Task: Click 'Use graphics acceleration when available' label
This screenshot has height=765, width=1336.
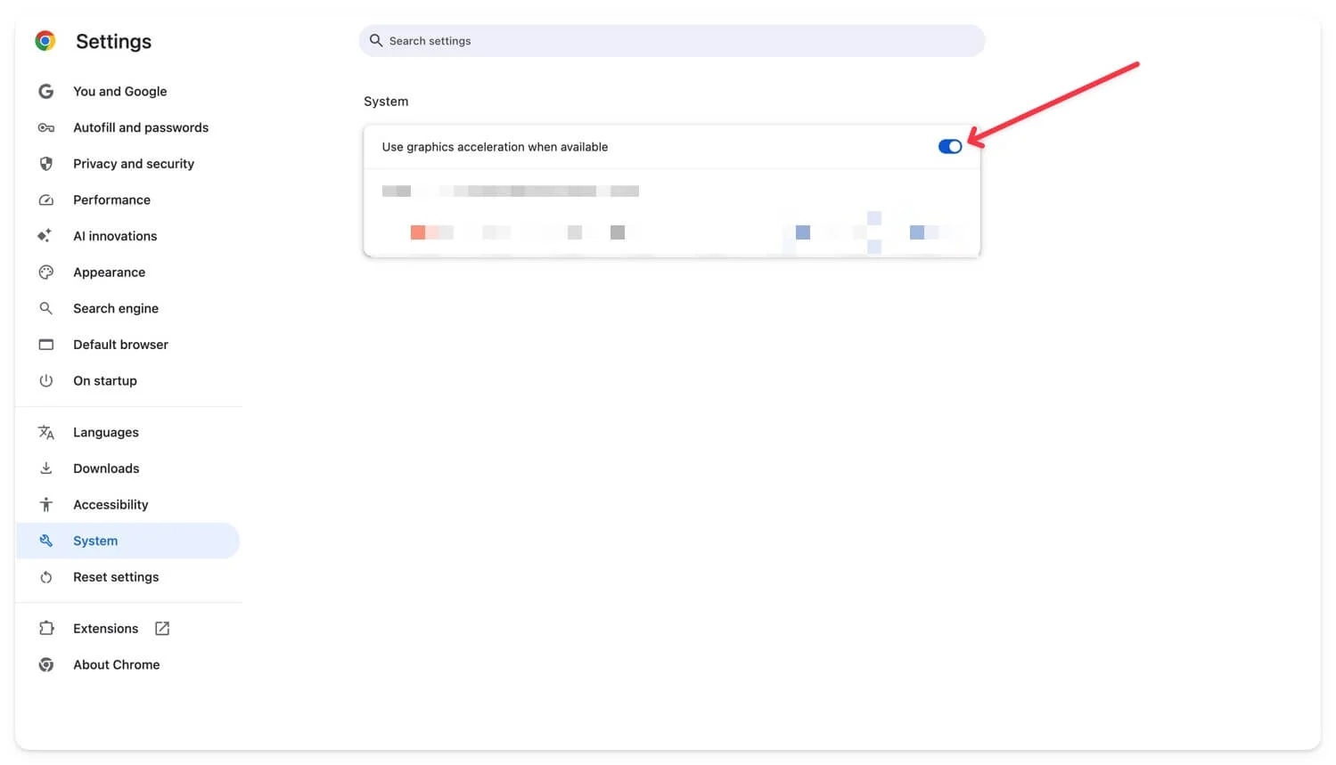Action: [x=495, y=147]
